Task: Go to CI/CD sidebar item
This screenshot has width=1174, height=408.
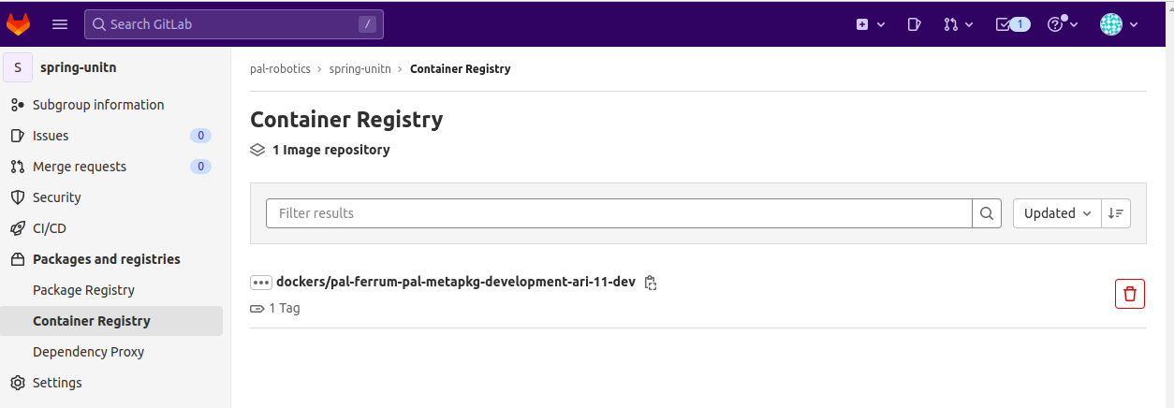Action: coord(49,228)
